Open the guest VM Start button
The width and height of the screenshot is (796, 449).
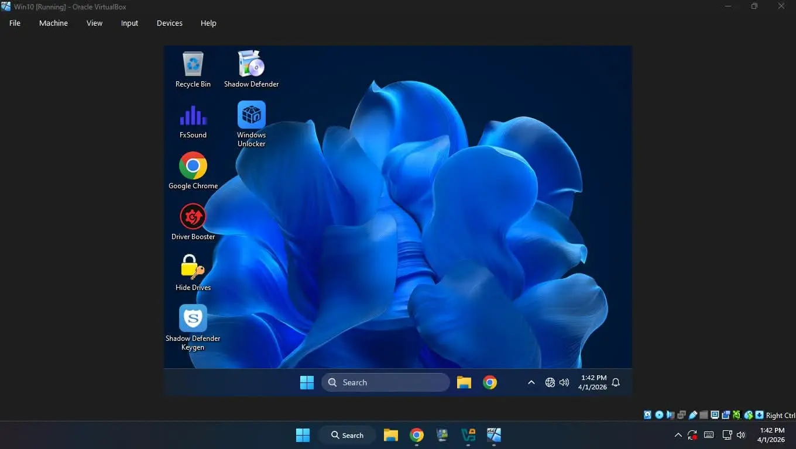[307, 382]
